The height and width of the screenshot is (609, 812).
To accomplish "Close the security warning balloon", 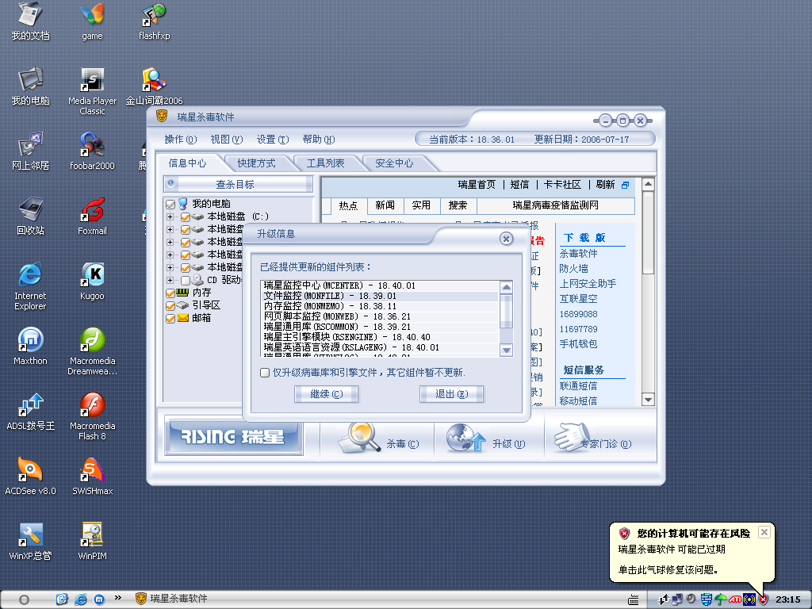I will point(764,532).
